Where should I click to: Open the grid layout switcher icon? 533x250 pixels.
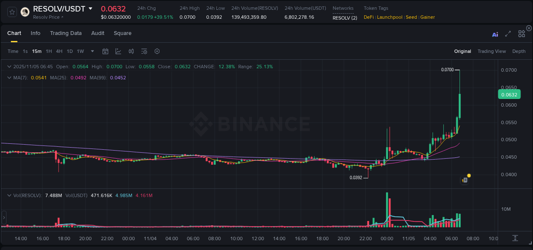tap(521, 34)
